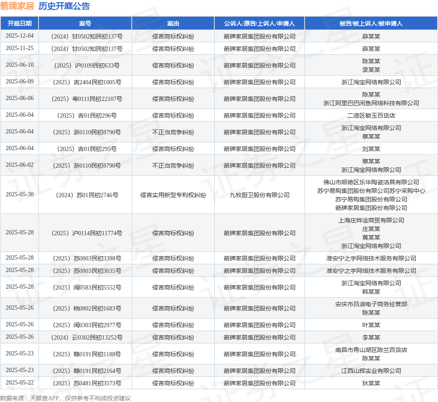Click the 浙0110民初8790号 case number dated 2025-06-02
This screenshot has width=438, height=402.
coord(87,166)
